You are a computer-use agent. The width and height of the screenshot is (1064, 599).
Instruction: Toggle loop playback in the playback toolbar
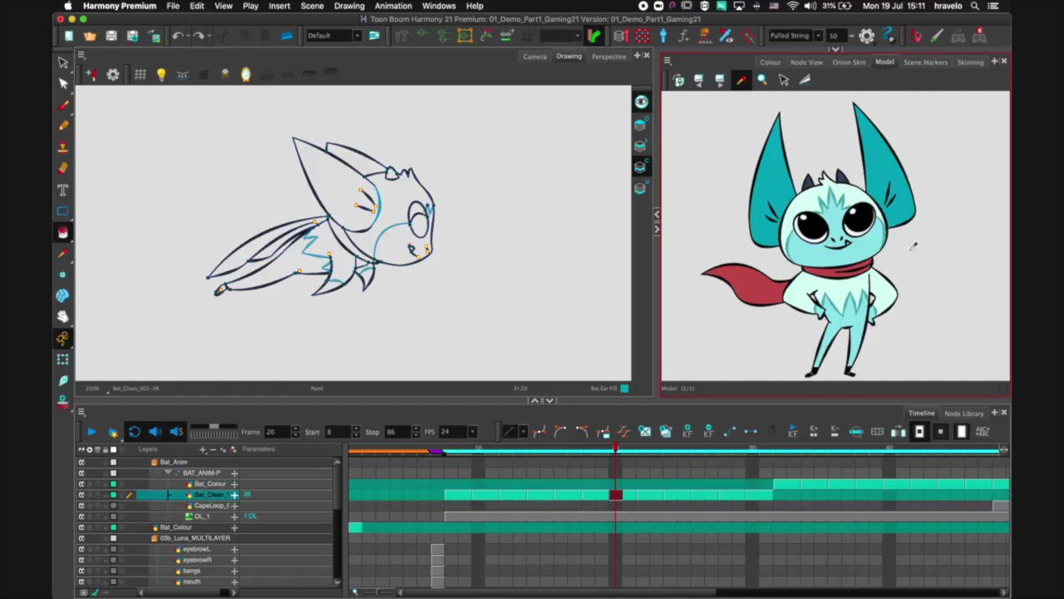pos(135,431)
